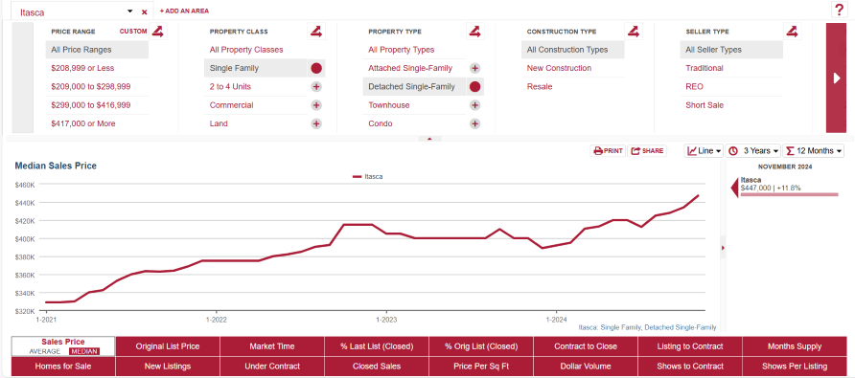Click the PRINT button

pos(608,151)
